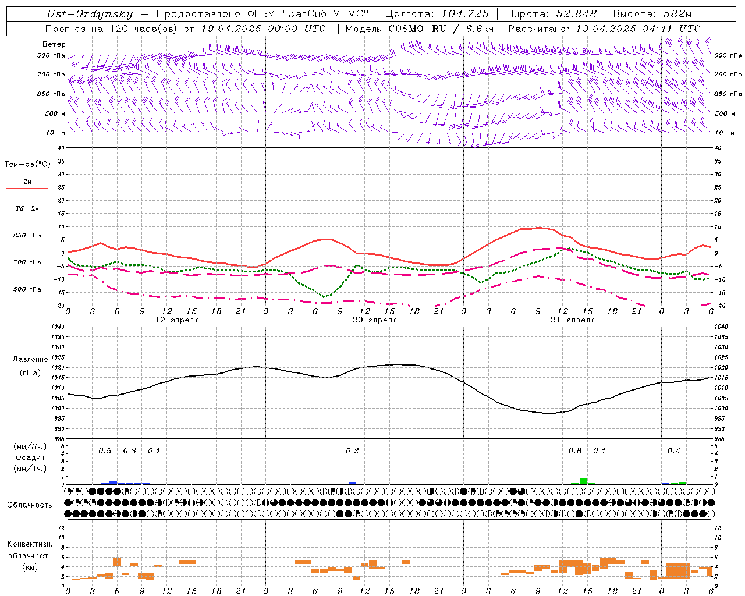Screen dimensions: 745x596
Task: Click the 0.2 precipitation amount
Action: point(352,450)
